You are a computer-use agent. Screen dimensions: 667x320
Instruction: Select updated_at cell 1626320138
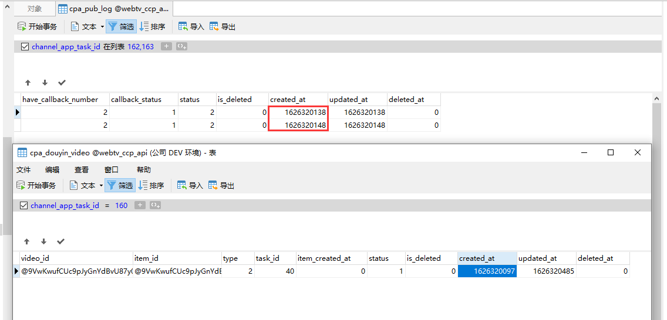tap(358, 113)
